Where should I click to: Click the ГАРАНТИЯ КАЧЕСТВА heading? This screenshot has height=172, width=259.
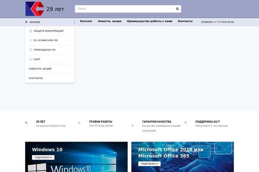pos(157,122)
